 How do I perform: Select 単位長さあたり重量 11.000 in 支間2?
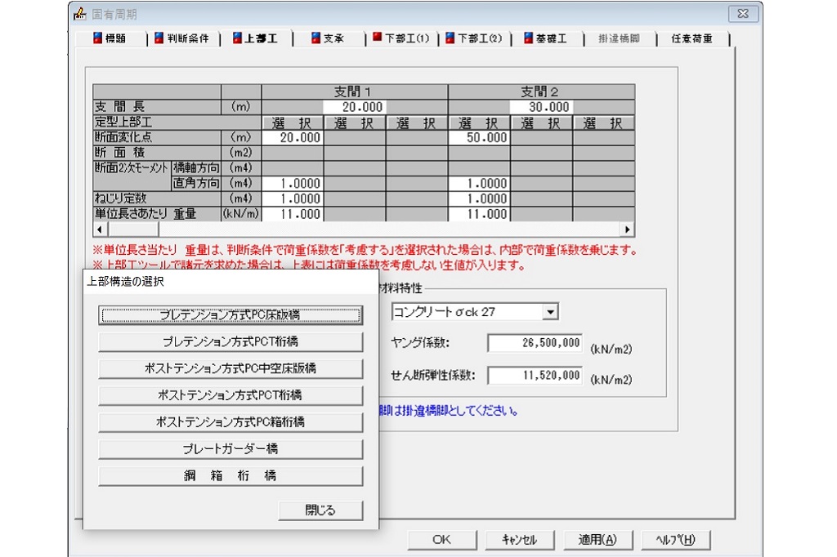click(479, 214)
